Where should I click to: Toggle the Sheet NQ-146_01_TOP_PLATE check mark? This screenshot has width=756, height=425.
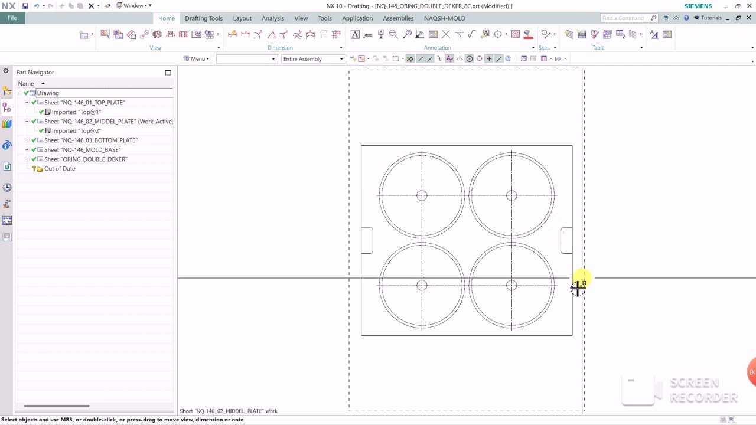point(34,103)
